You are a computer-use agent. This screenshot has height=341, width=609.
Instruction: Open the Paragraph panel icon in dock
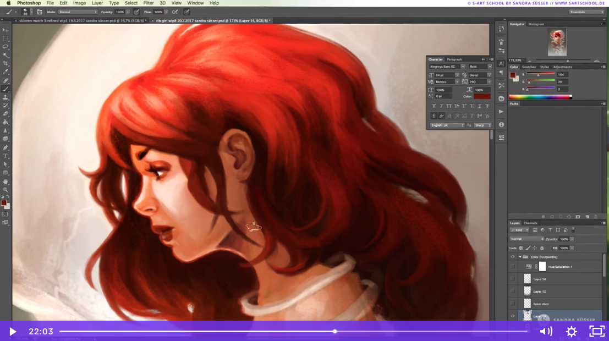click(x=501, y=73)
